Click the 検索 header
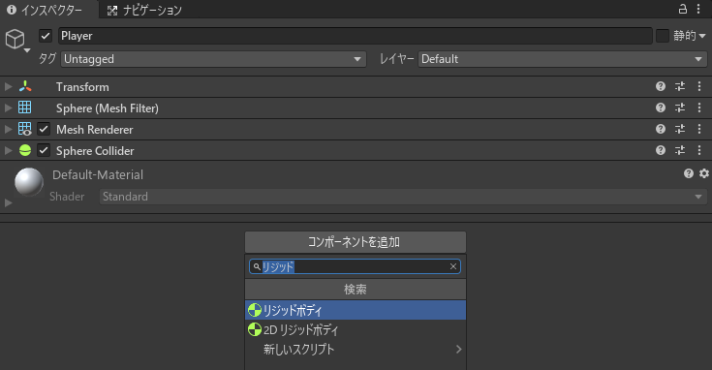 [356, 290]
